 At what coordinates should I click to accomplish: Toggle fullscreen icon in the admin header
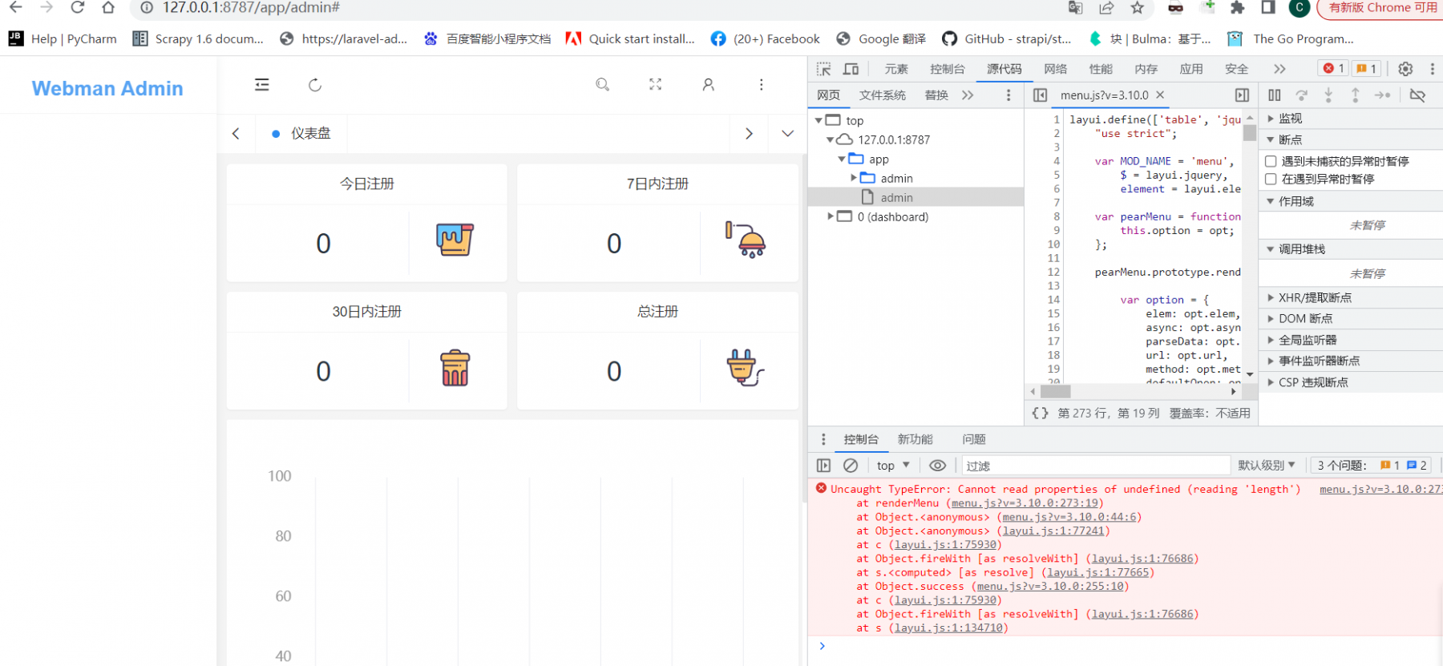(x=656, y=85)
